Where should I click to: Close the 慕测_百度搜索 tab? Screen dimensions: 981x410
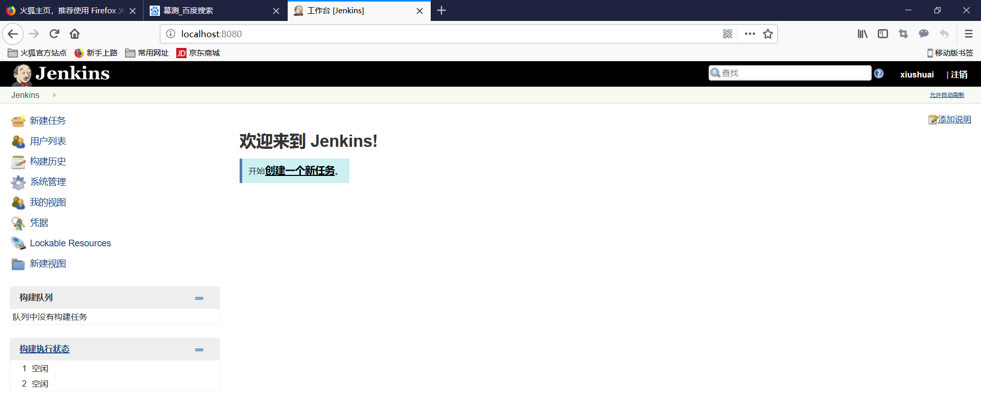(x=276, y=11)
